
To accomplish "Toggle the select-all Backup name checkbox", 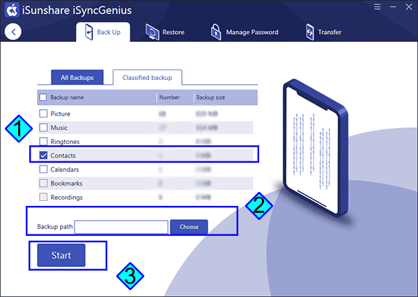I will coord(43,97).
